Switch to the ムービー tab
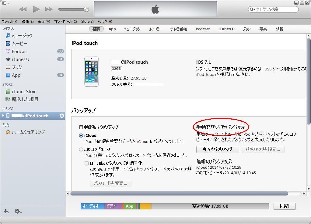 pyautogui.click(x=155, y=29)
